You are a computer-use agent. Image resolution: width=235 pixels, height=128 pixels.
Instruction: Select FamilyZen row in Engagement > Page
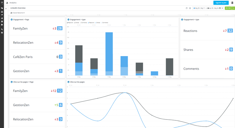click(37, 28)
